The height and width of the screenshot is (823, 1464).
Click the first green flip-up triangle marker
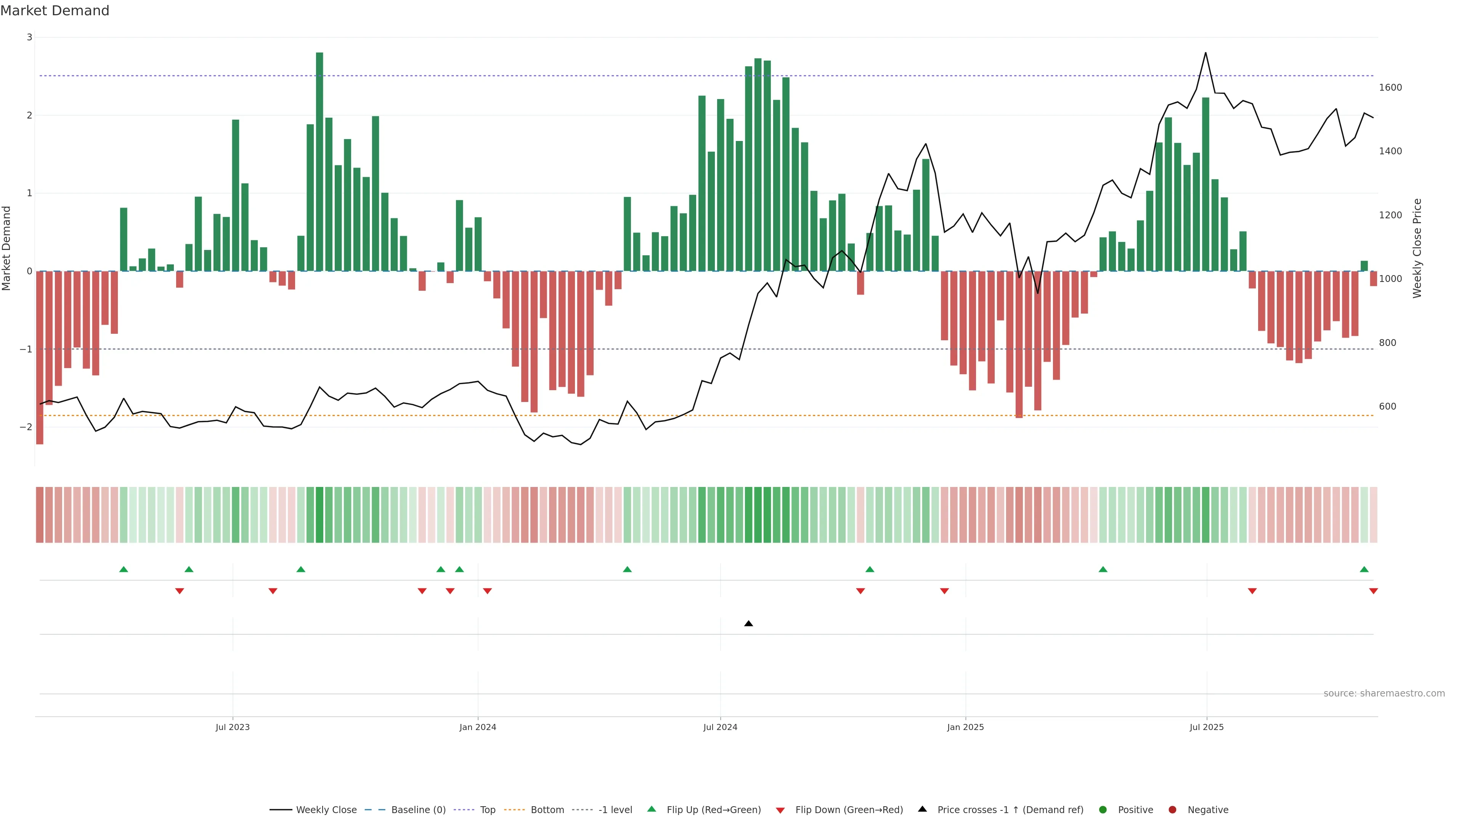[123, 569]
